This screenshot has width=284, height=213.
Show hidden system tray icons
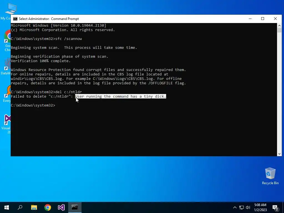tap(235, 207)
